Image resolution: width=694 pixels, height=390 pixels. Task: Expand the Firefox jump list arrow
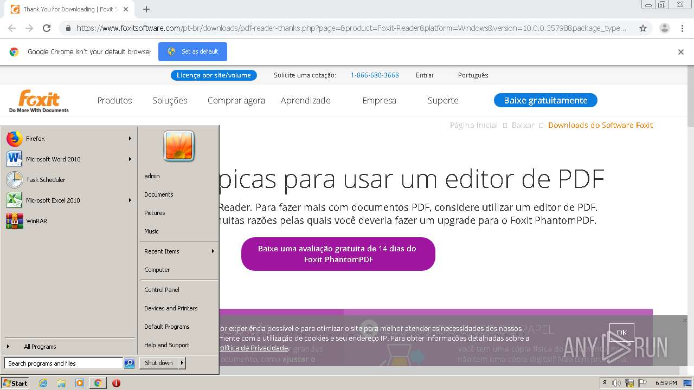point(130,139)
